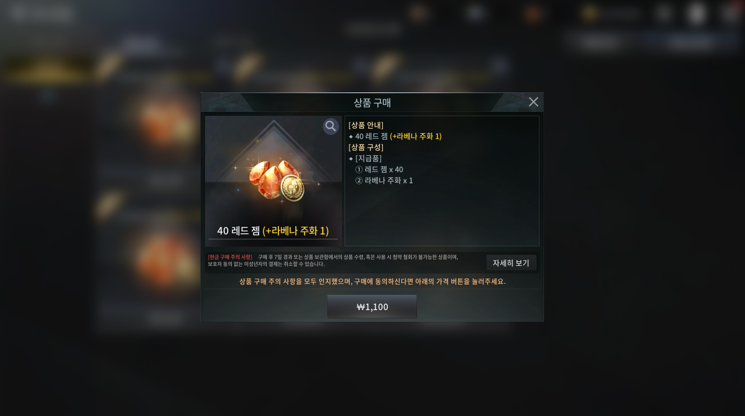
Task: Close the 상품 구매 dialog with the X
Action: 534,102
